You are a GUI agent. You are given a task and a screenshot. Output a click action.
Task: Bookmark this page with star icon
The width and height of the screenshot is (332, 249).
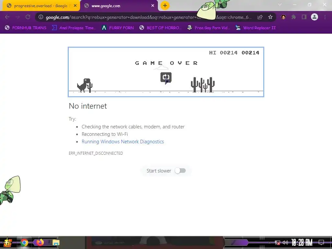click(270, 17)
